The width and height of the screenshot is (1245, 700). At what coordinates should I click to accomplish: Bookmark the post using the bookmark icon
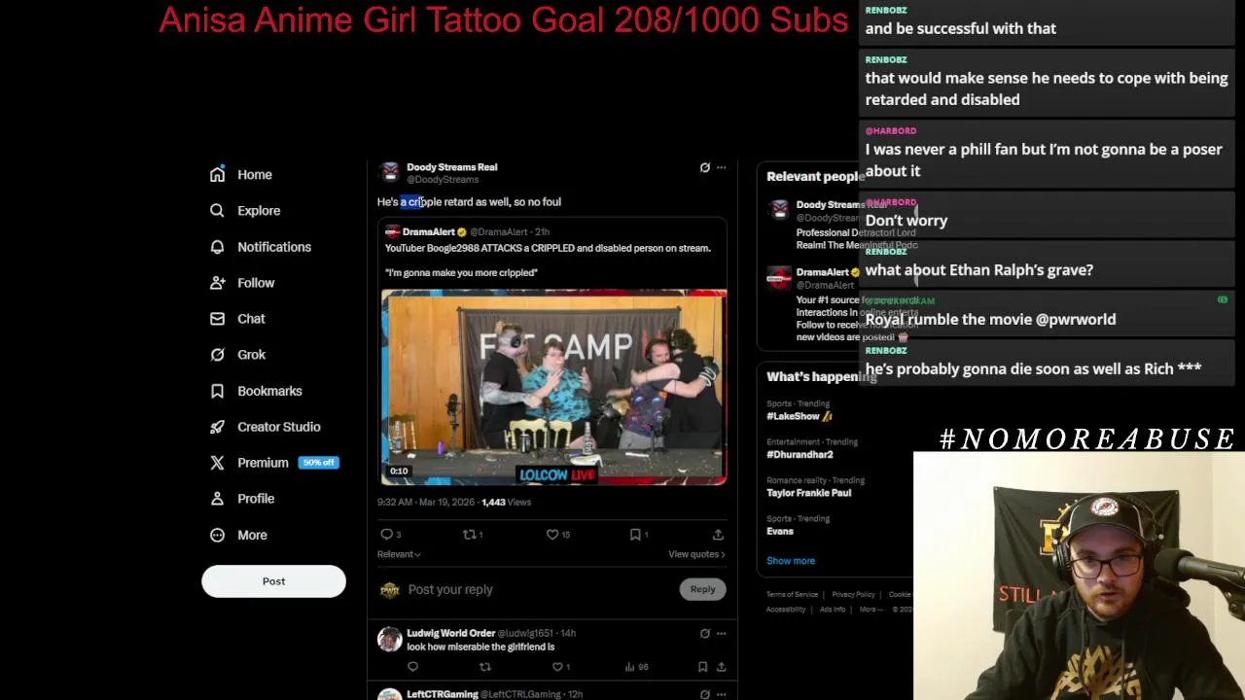coord(635,534)
